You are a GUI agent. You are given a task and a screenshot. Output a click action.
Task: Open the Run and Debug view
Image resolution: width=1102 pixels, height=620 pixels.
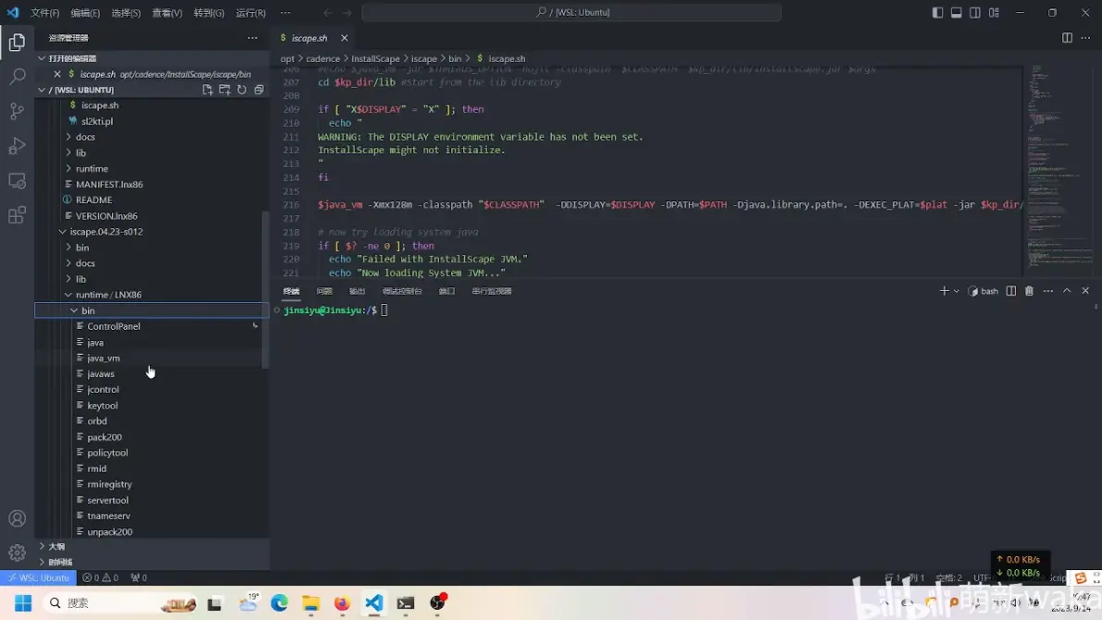[17, 145]
